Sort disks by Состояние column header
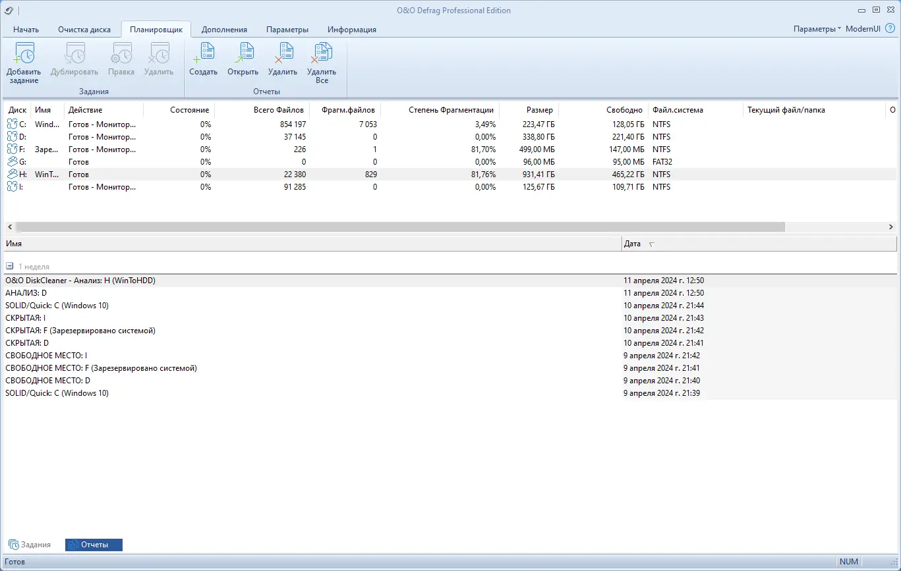Image resolution: width=901 pixels, height=571 pixels. click(x=179, y=110)
